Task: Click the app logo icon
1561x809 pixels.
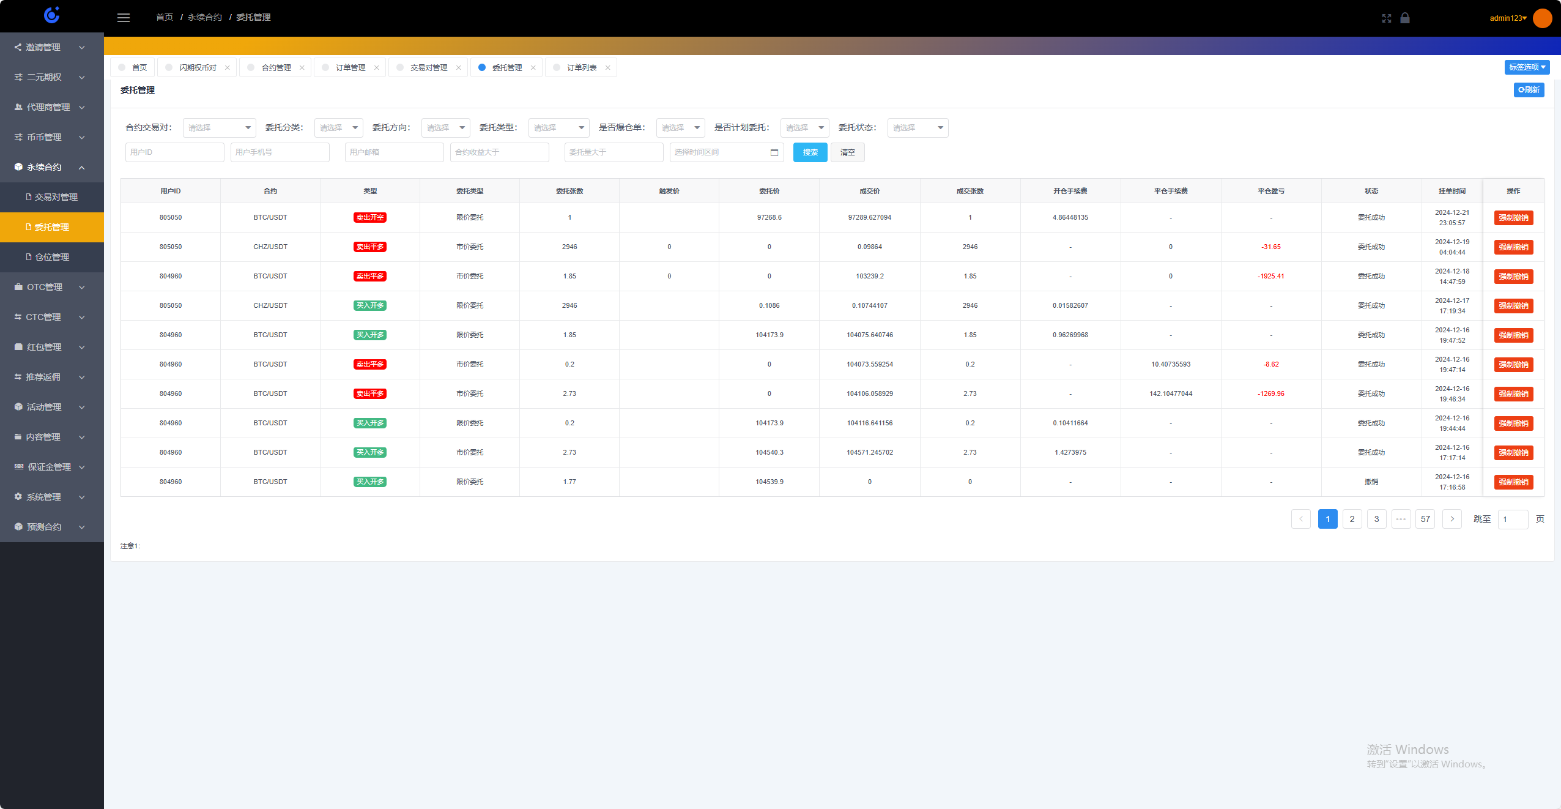Action: pos(52,15)
